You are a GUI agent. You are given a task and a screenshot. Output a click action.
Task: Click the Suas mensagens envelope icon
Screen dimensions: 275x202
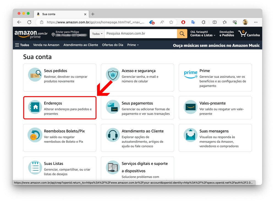click(191, 135)
